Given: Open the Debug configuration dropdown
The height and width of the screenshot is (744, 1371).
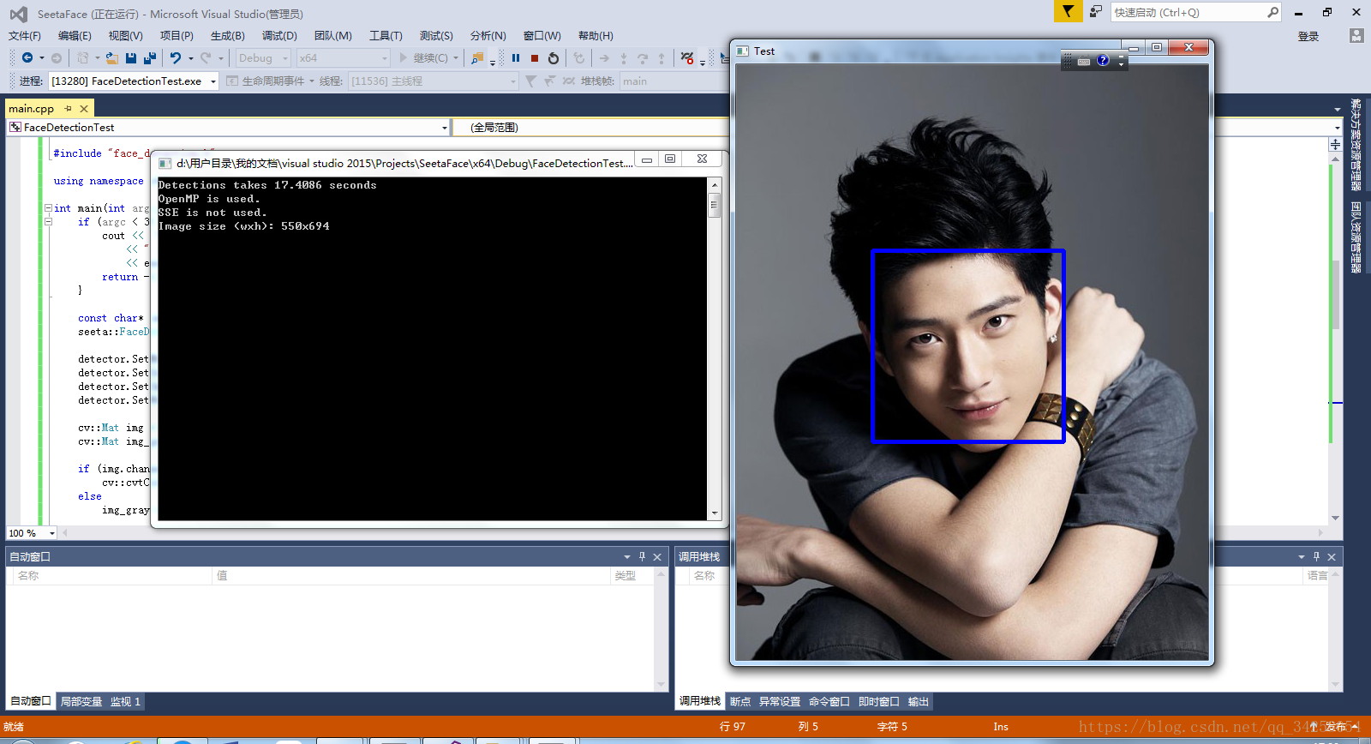Looking at the screenshot, I should pos(285,58).
